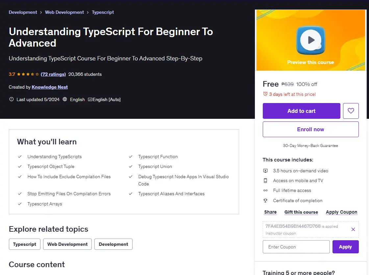Click checkmark next to Understanding TypeScripts
This screenshot has height=275, width=369.
pos(20,157)
